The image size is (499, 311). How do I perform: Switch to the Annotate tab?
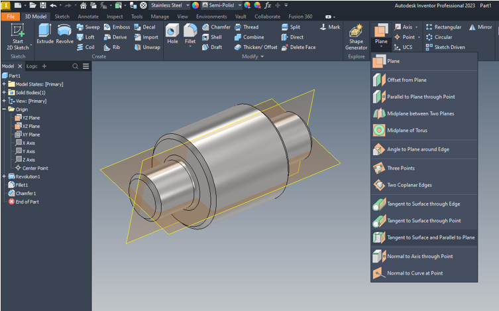point(88,17)
